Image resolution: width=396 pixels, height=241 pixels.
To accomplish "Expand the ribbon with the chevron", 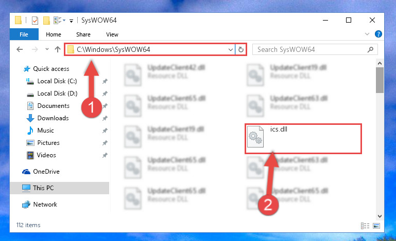I will pos(367,34).
